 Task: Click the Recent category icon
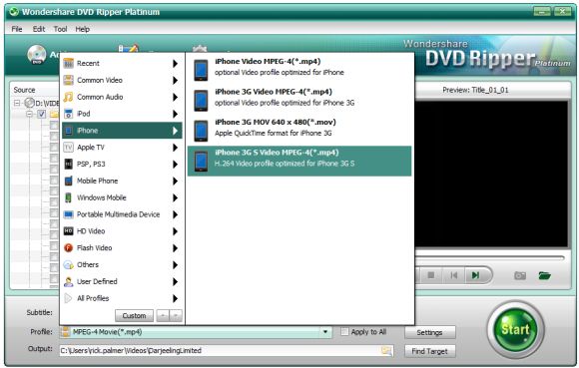[68, 64]
